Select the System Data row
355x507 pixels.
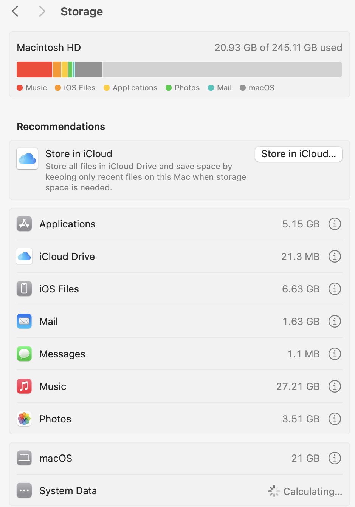180,491
